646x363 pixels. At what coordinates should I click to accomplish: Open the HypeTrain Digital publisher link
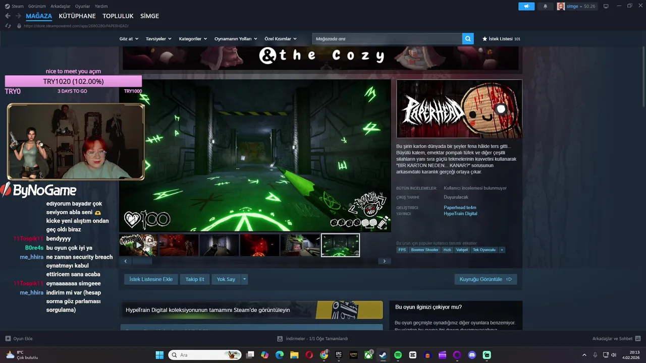click(x=460, y=214)
